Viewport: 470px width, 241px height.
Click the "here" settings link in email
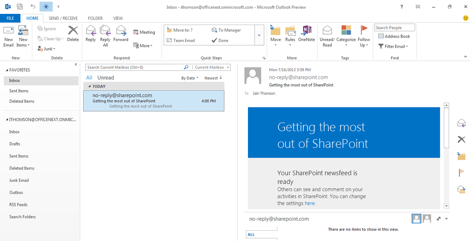309,203
